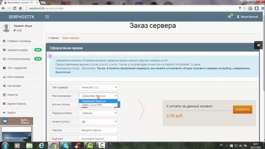265x149 pixels.
Task: Open the Период оплаты dropdown
Action: click(x=98, y=113)
